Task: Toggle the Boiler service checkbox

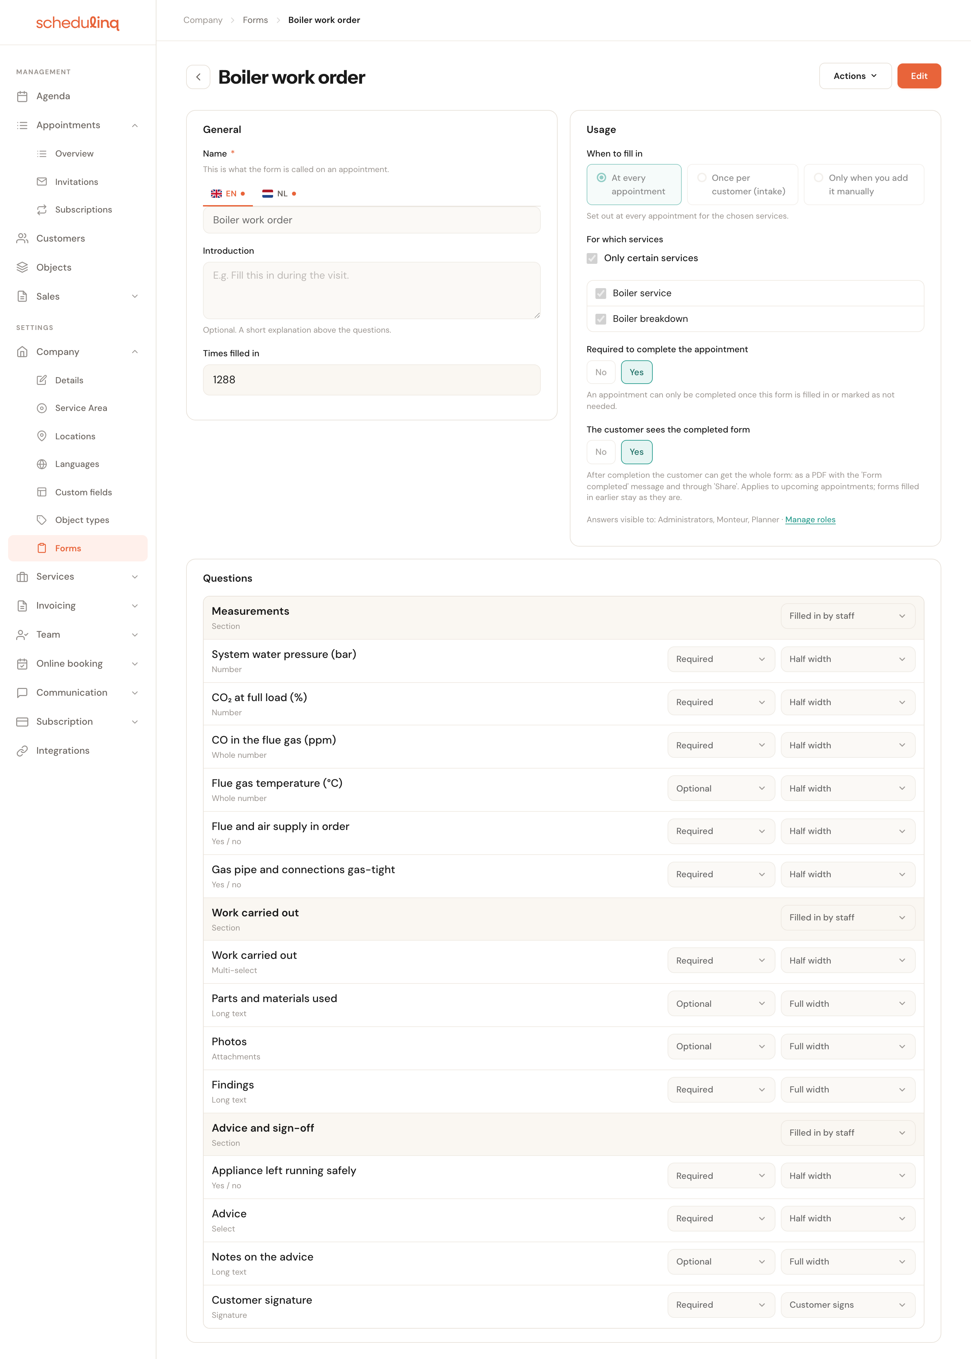Action: click(601, 294)
